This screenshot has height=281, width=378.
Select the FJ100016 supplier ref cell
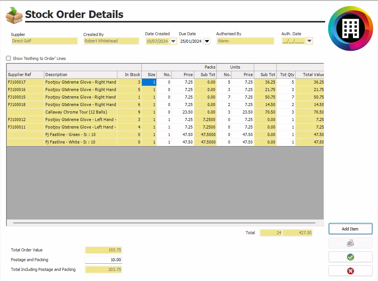[25, 90]
